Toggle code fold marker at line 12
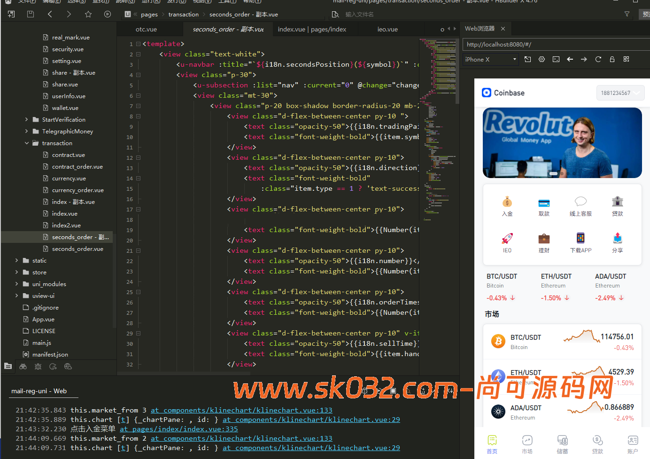This screenshot has height=459, width=650. click(139, 157)
